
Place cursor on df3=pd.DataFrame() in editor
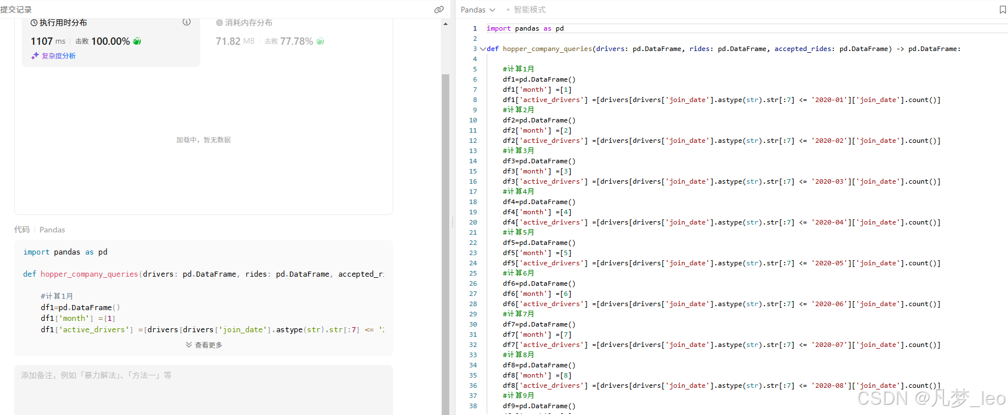pyautogui.click(x=539, y=161)
